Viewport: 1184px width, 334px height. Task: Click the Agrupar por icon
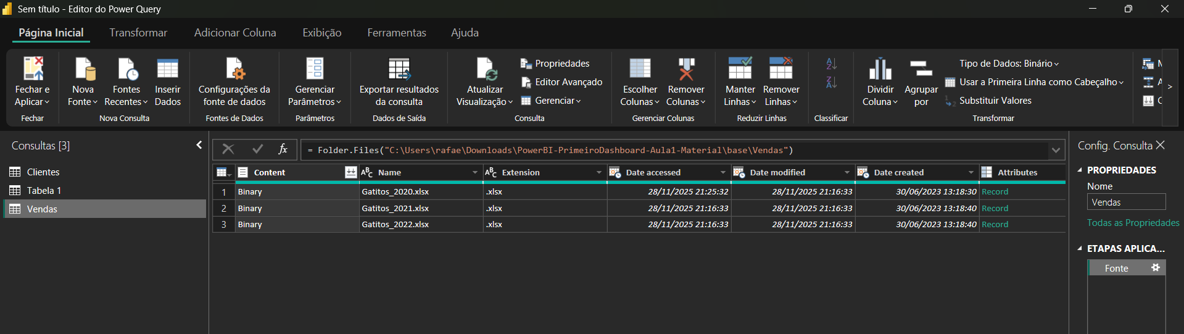coord(921,69)
